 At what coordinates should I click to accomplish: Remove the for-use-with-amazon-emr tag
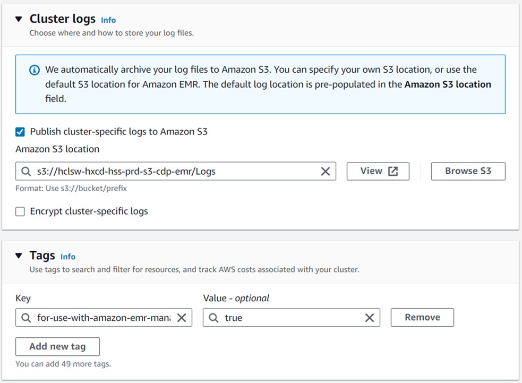[x=422, y=318]
